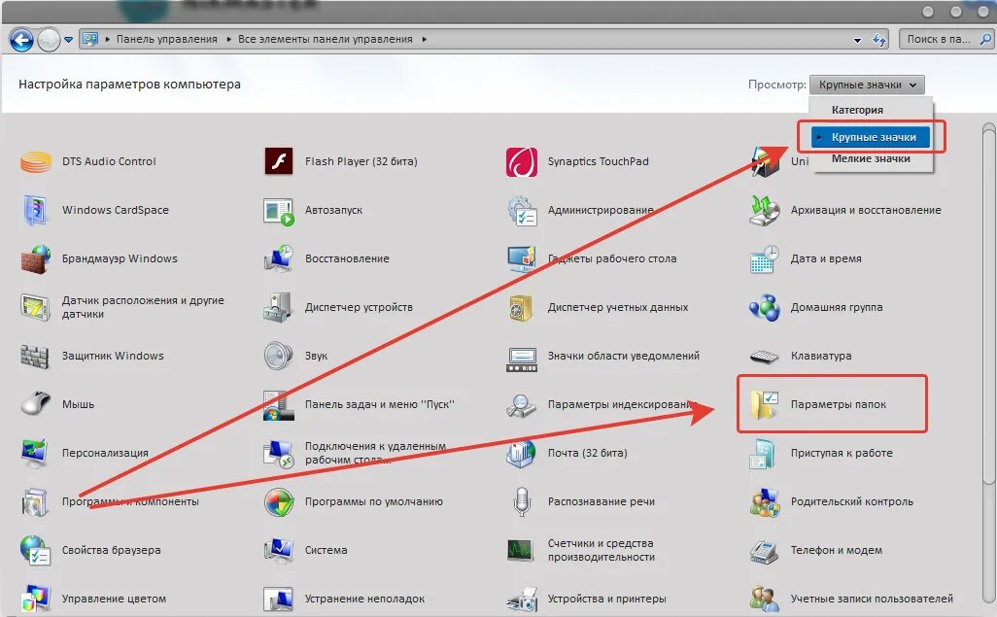The height and width of the screenshot is (617, 997).
Task: Click the Forward navigation button
Action: tap(49, 40)
